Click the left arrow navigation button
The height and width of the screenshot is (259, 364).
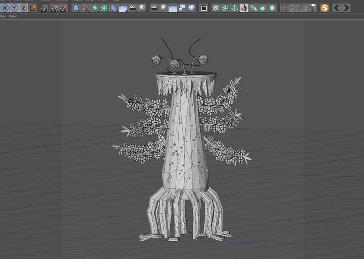(337, 8)
